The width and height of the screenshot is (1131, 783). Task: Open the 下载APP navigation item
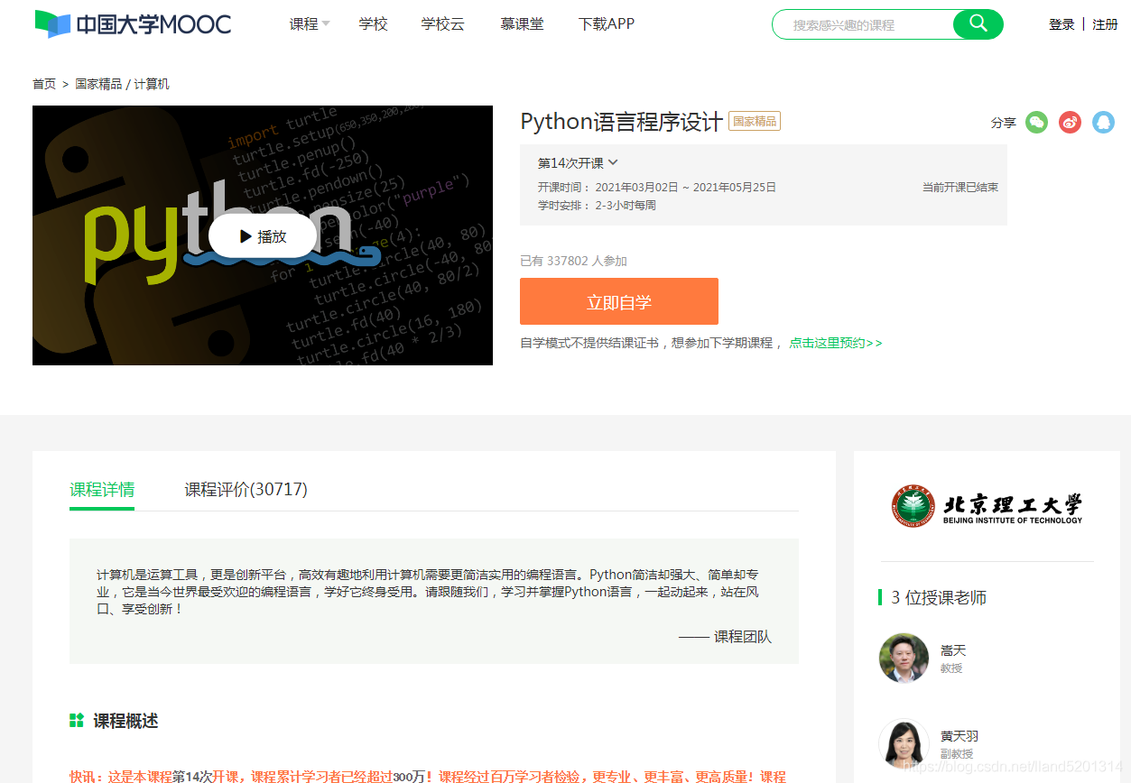pyautogui.click(x=607, y=24)
